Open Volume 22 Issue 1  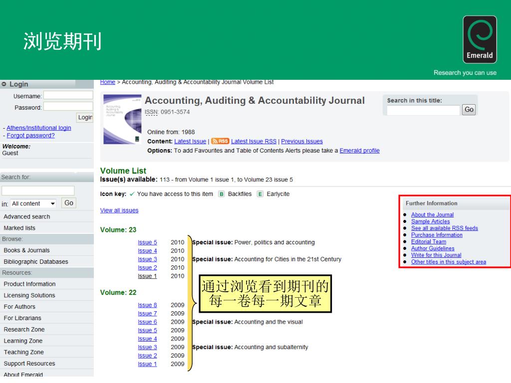147,364
